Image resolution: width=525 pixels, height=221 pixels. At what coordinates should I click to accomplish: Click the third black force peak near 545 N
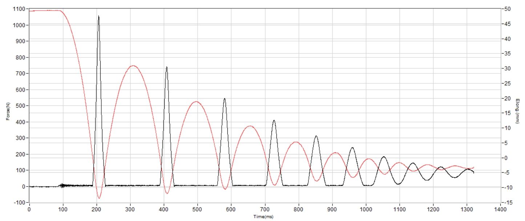pyautogui.click(x=225, y=99)
